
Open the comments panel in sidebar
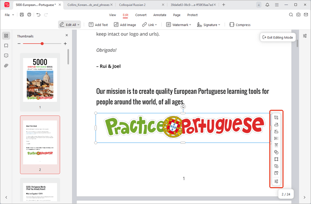tap(6, 56)
